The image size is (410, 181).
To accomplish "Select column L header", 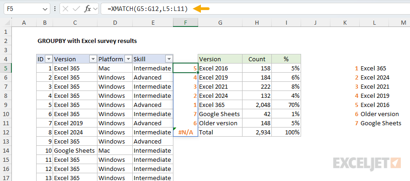I will click(x=374, y=23).
